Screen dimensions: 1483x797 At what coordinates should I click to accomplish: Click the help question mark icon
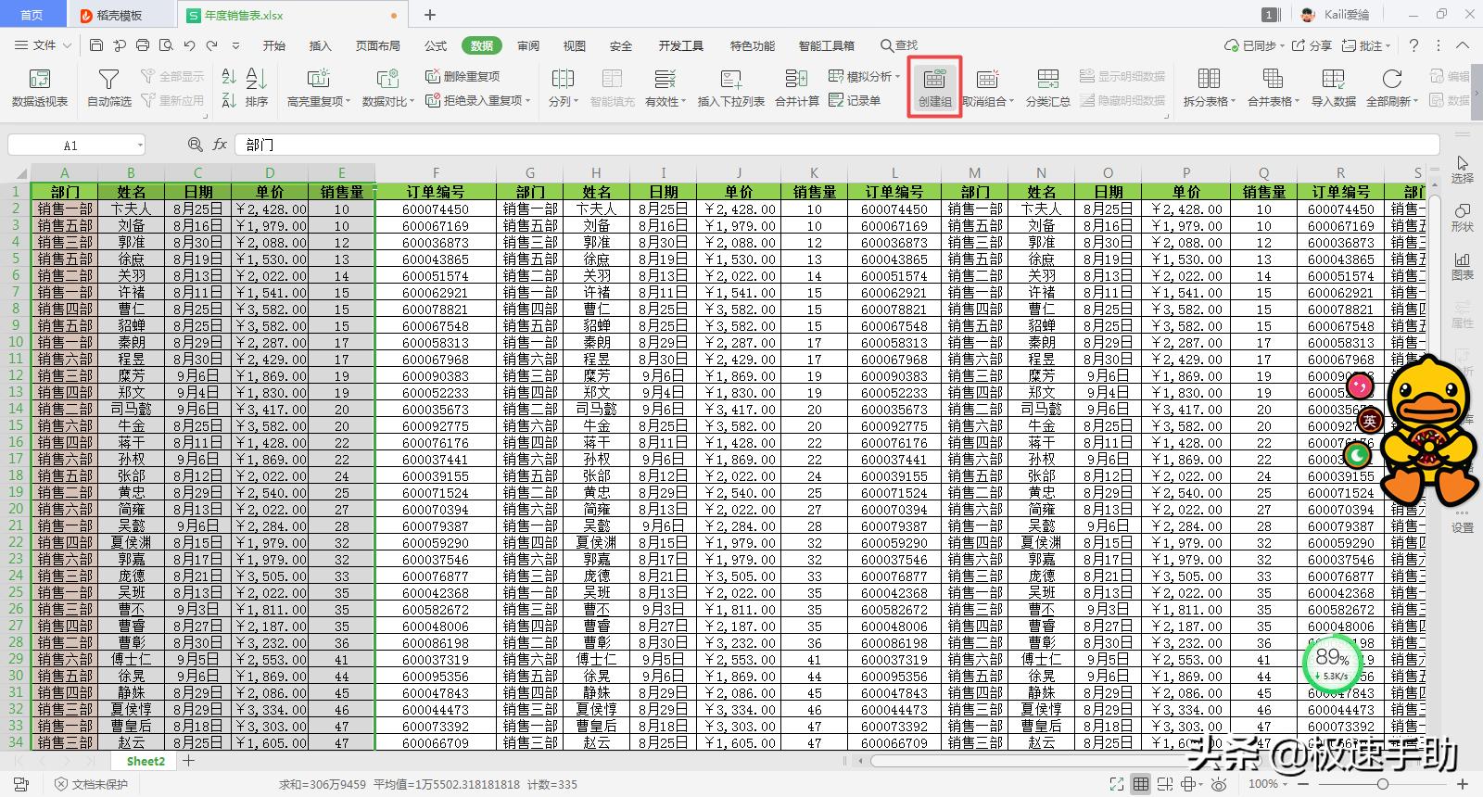[x=1413, y=45]
